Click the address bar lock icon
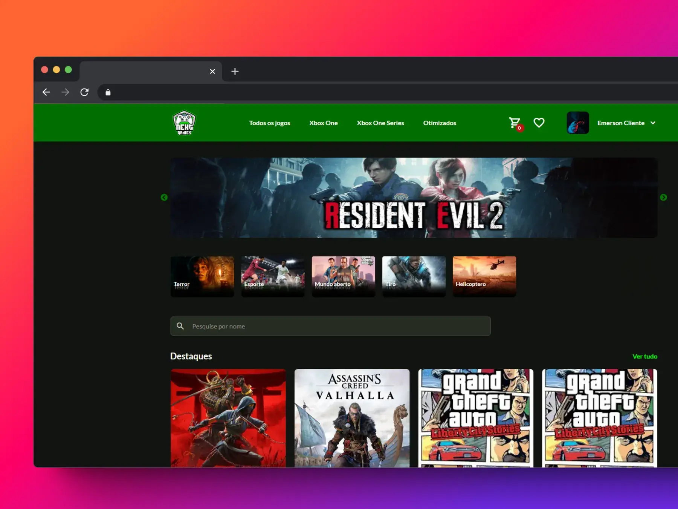 click(x=108, y=92)
